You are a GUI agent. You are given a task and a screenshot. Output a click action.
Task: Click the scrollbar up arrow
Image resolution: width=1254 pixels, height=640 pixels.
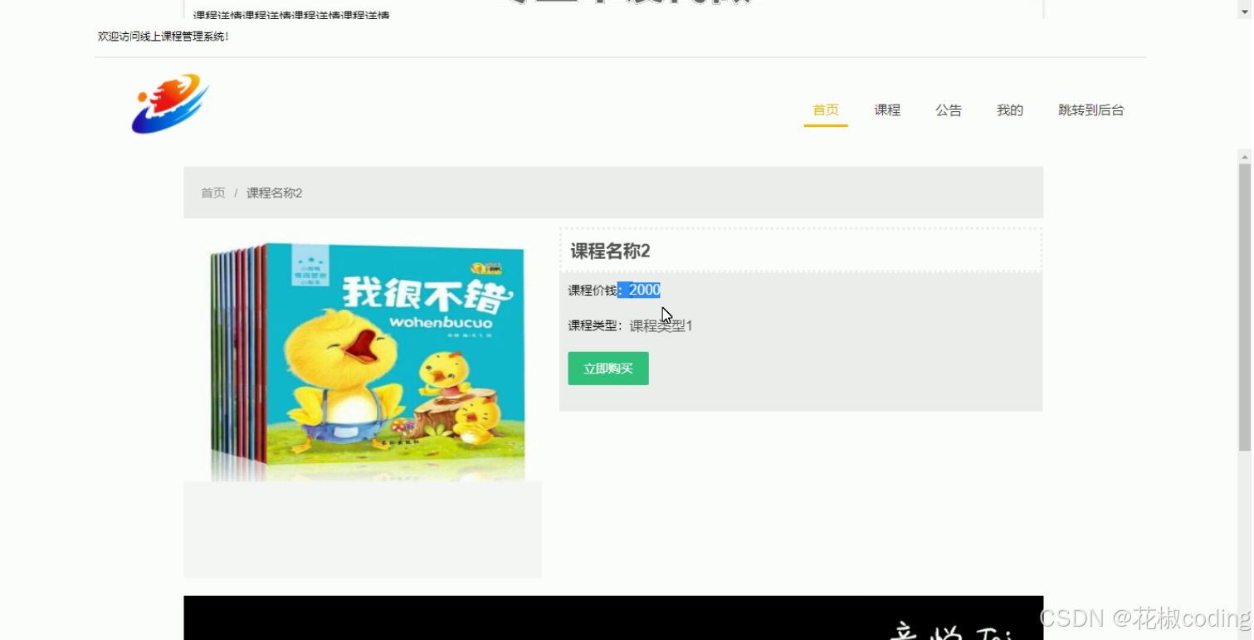[1245, 156]
